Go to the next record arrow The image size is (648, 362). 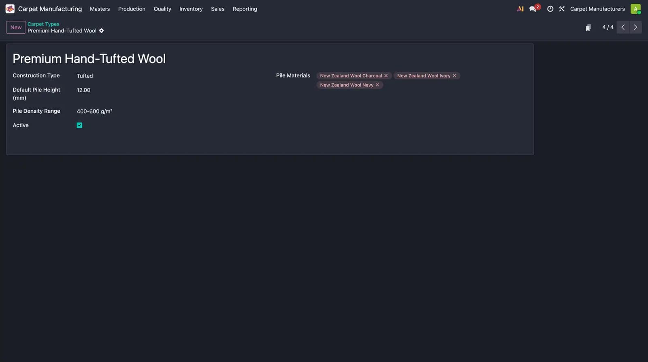click(635, 27)
